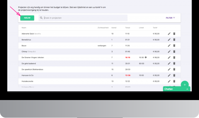Click the red 16:16 total time
199x118 pixels.
coord(128,57)
